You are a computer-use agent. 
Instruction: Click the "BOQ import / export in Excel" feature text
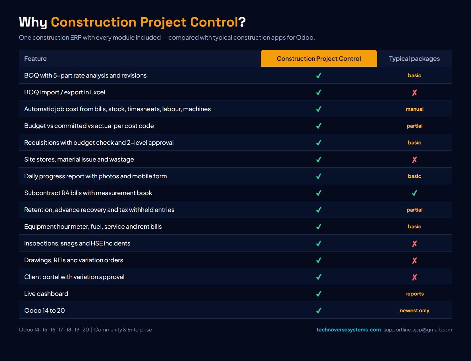click(65, 92)
